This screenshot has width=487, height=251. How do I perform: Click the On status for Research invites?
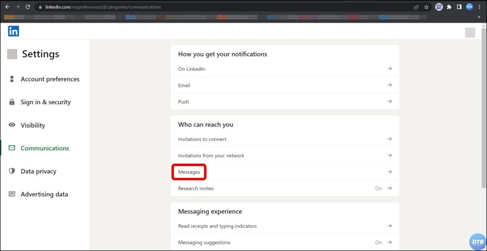378,188
